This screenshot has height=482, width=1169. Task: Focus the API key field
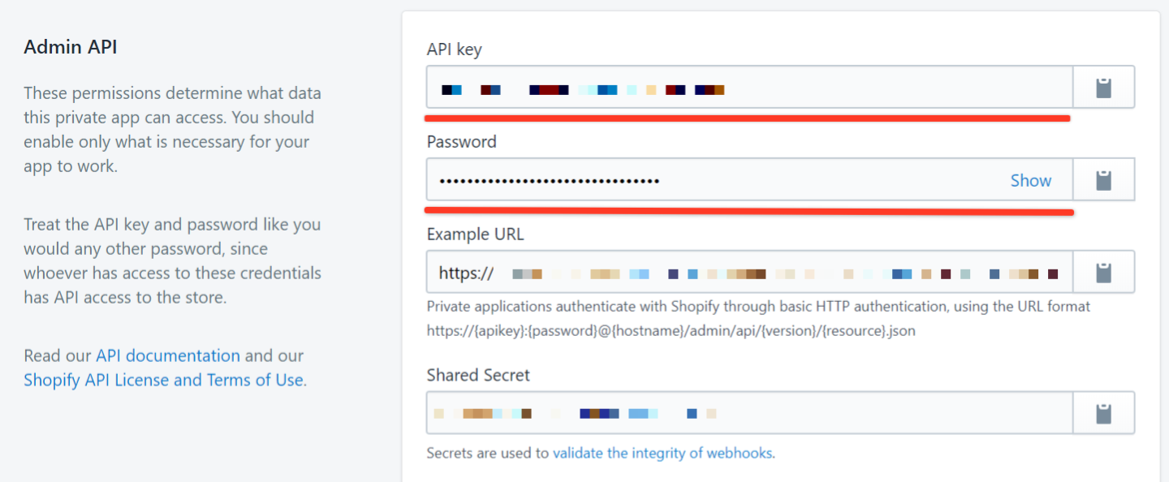[750, 88]
